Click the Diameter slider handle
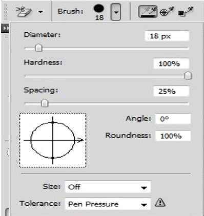This screenshot has height=216, width=204. point(38,48)
